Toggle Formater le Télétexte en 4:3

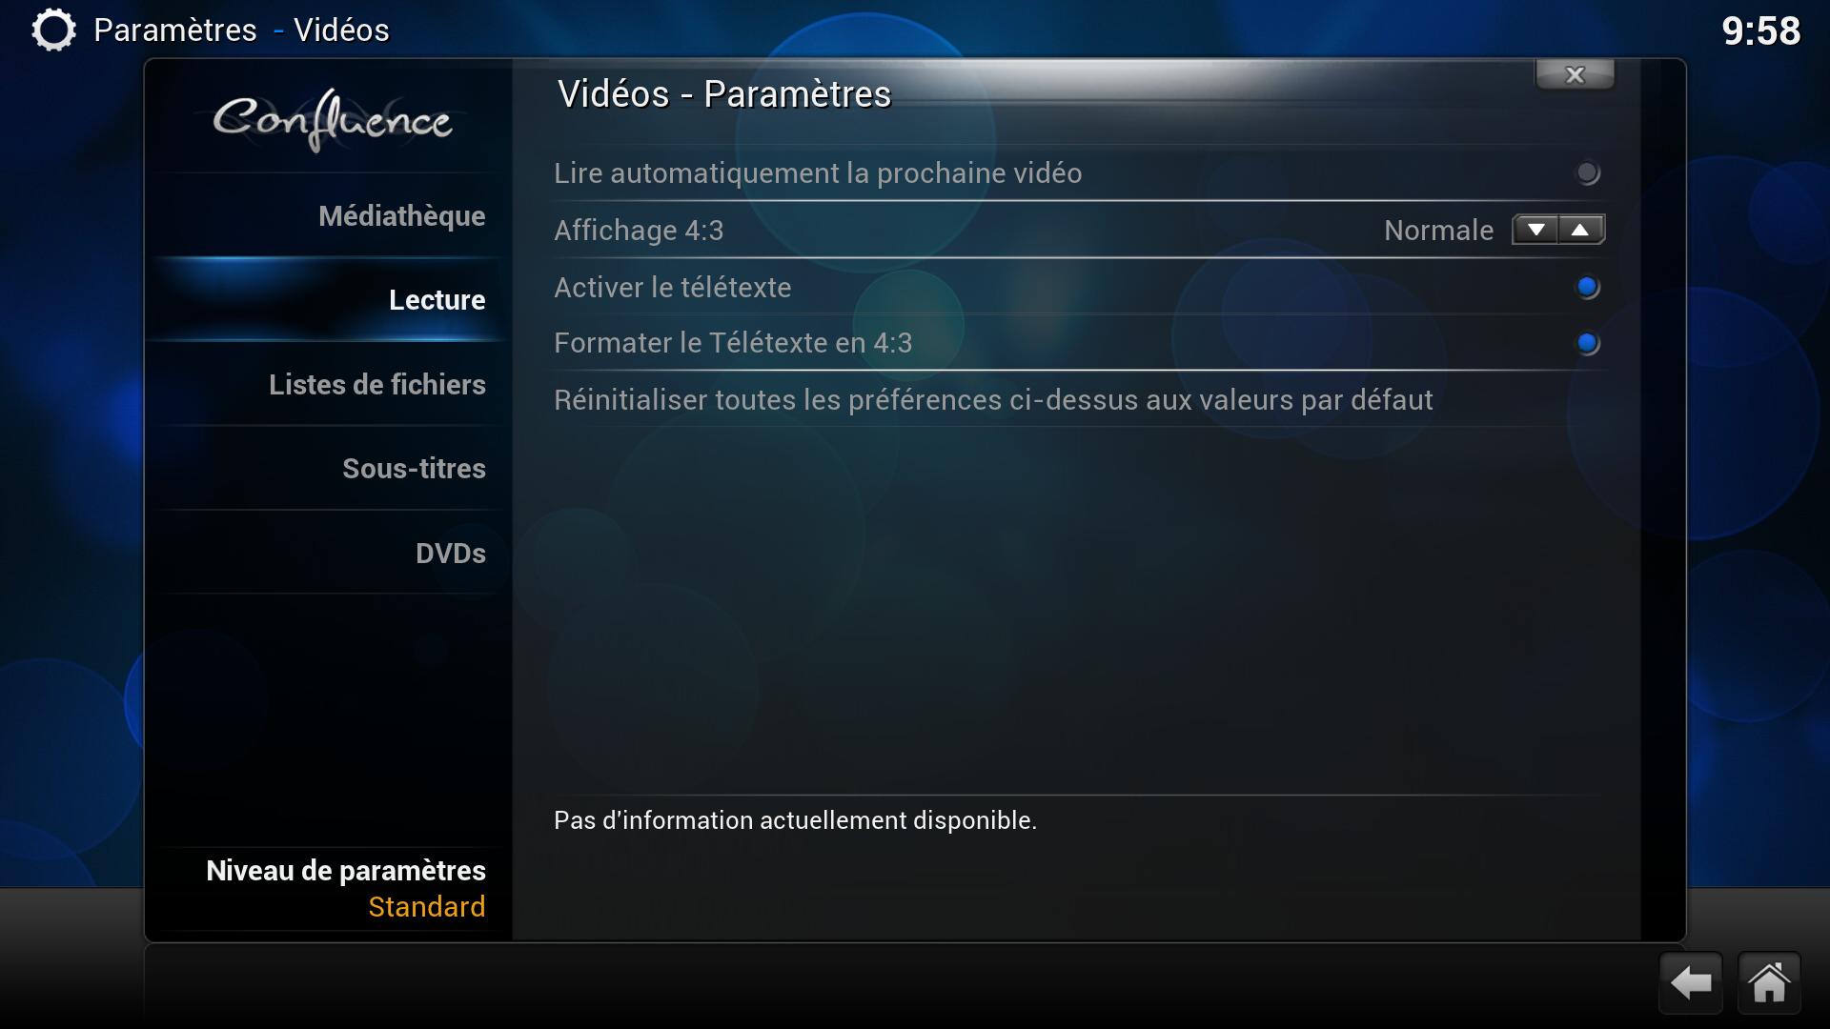[x=1079, y=343]
